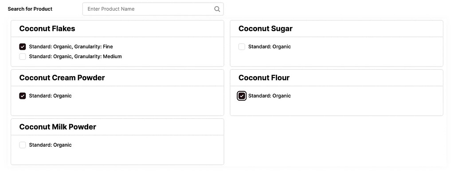Click the magnifying glass search icon
This screenshot has height=172, width=454.
217,9
